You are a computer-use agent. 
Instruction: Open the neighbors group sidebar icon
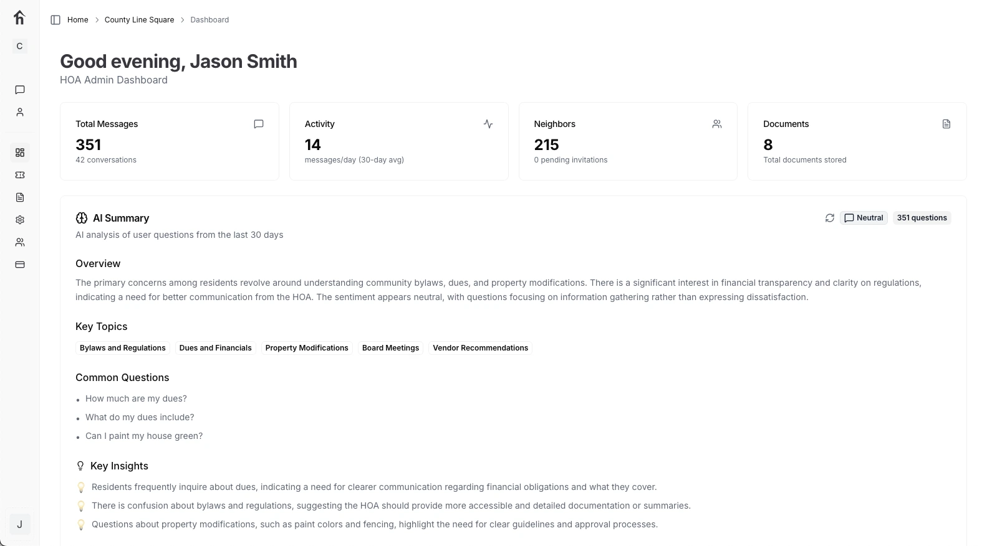(20, 242)
